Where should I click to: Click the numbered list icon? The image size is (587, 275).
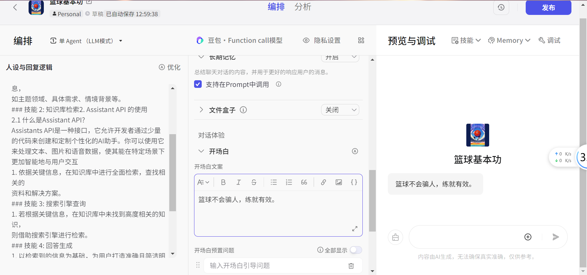pyautogui.click(x=289, y=182)
